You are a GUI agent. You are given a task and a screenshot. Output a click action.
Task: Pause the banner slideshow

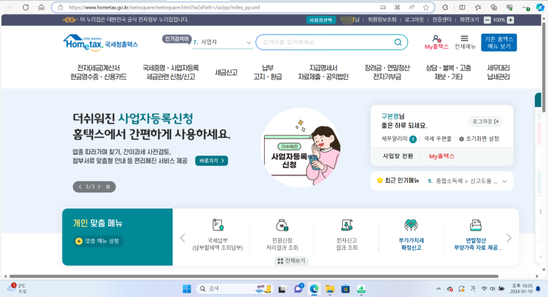click(x=108, y=187)
